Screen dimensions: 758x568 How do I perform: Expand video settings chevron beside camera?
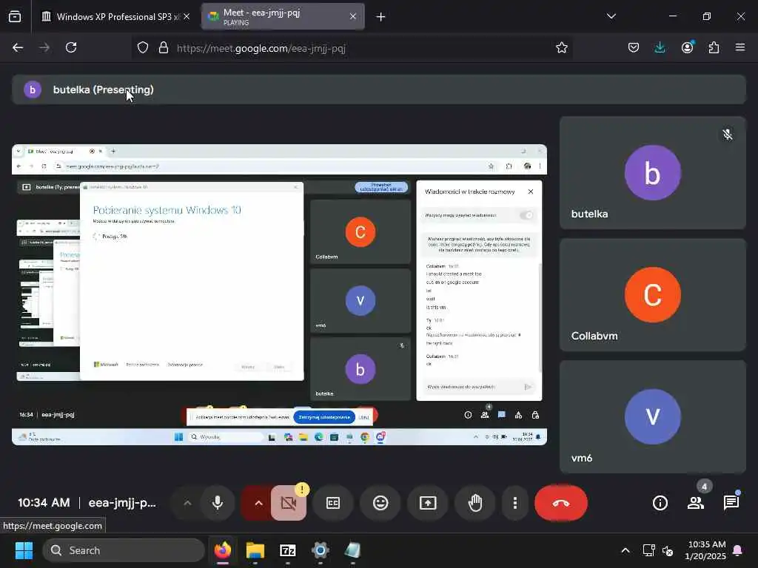click(258, 503)
